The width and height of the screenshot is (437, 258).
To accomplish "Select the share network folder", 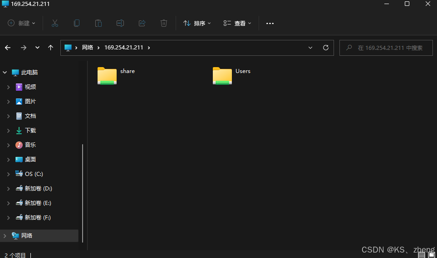I will [x=116, y=76].
